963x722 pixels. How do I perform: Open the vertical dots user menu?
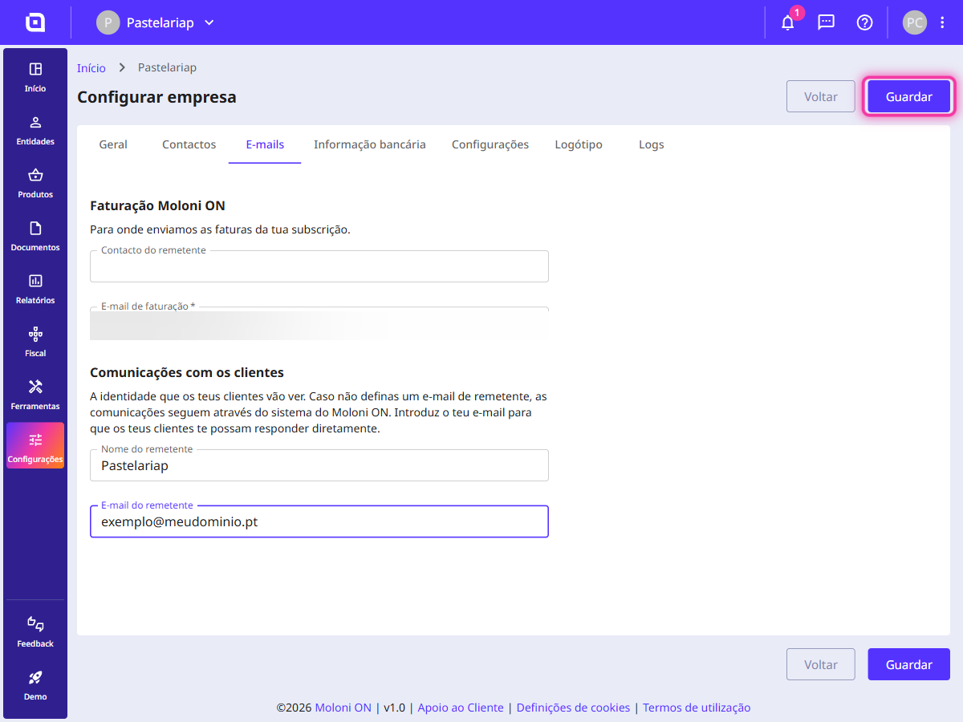click(942, 22)
